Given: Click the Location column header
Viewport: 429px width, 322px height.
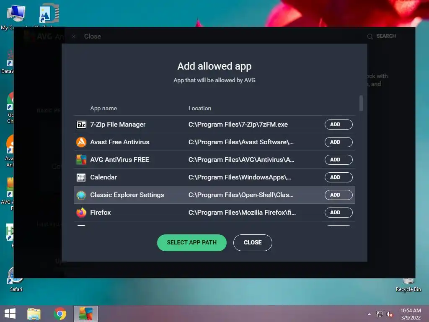Looking at the screenshot, I should (200, 109).
